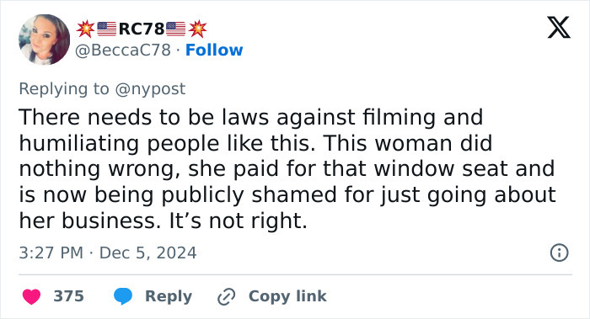Screen dimensions: 590x319
Task: Click the blue reply speech bubble icon
Action: 123,296
